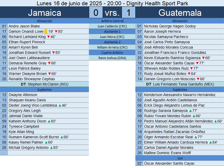The image size is (224, 166).
Task: Click red arrow beside Kevin Estuardo Ramírez Sigüenza
Action: click(x=203, y=58)
